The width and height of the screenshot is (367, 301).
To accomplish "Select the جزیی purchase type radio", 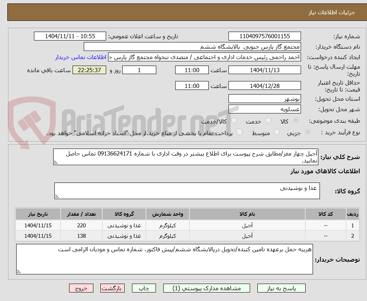I will [308, 132].
